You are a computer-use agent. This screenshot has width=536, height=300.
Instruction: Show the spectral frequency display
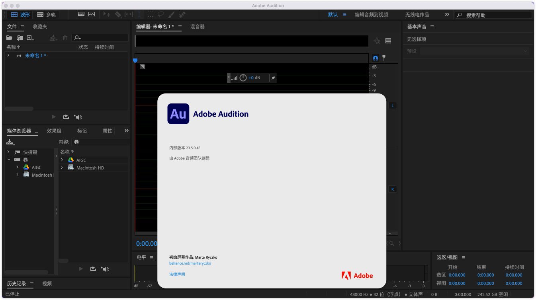(81, 15)
